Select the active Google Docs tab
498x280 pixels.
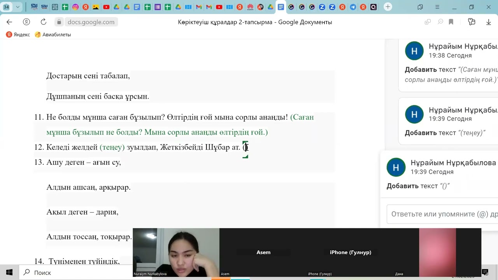281,7
